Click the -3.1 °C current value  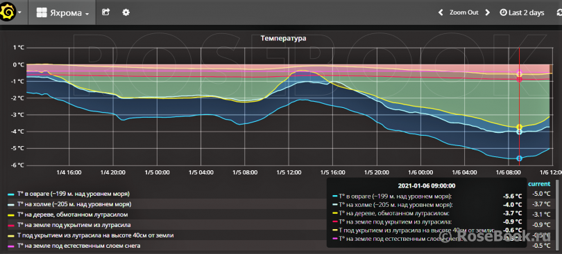[x=541, y=215]
